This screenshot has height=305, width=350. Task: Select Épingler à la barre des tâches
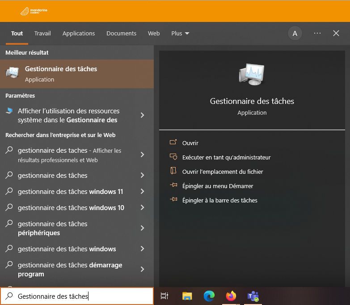point(219,200)
